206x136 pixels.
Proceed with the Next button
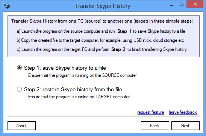tap(185, 125)
